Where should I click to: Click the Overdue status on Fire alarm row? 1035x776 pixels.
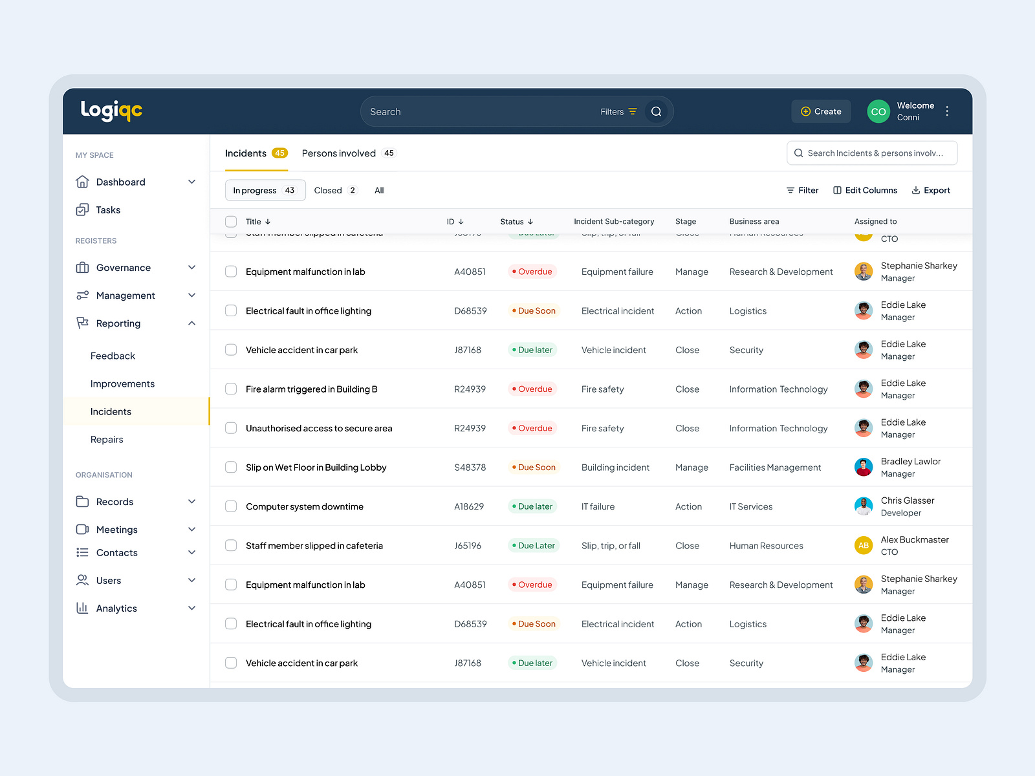coord(532,389)
